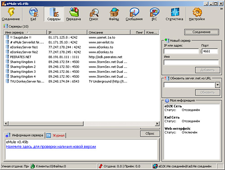This screenshot has height=170, width=225.
Task: Select the # eMule Serverlist Nr. row
Action: click(x=81, y=42)
